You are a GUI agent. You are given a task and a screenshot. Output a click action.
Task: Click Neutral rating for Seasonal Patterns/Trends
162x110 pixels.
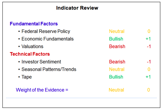click(x=117, y=69)
